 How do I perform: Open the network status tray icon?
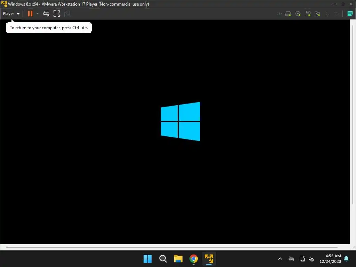click(x=302, y=259)
